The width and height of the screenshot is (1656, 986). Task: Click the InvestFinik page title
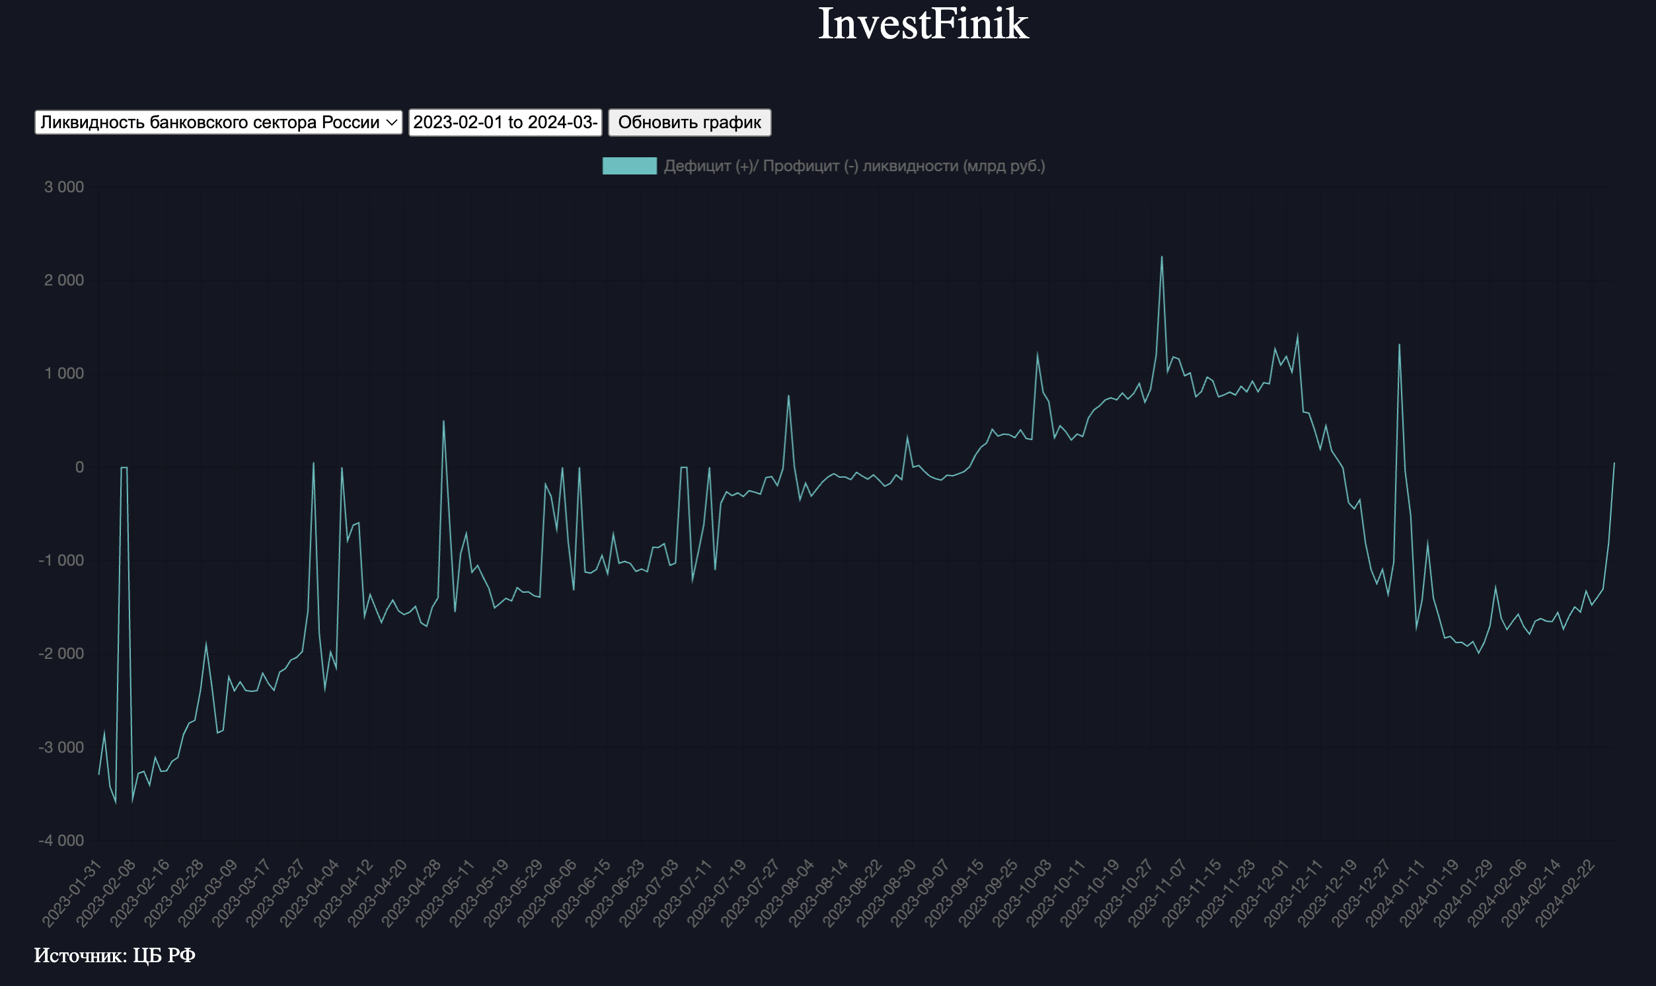tap(922, 24)
